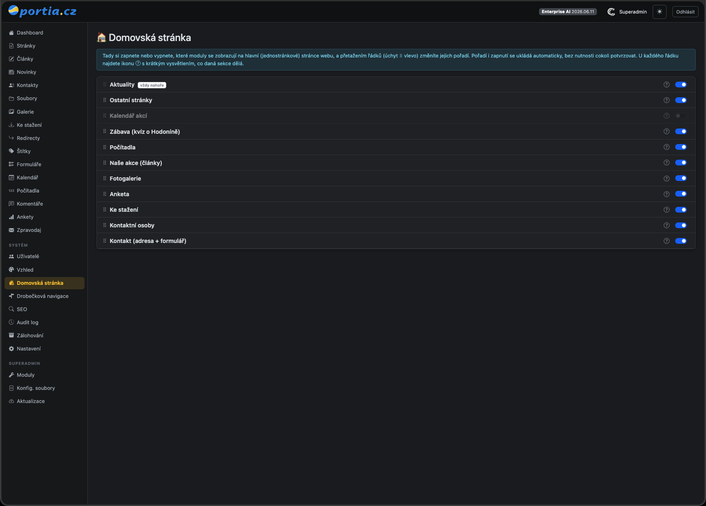This screenshot has height=506, width=706.
Task: Disable the Fotogalerie toggle
Action: point(681,178)
